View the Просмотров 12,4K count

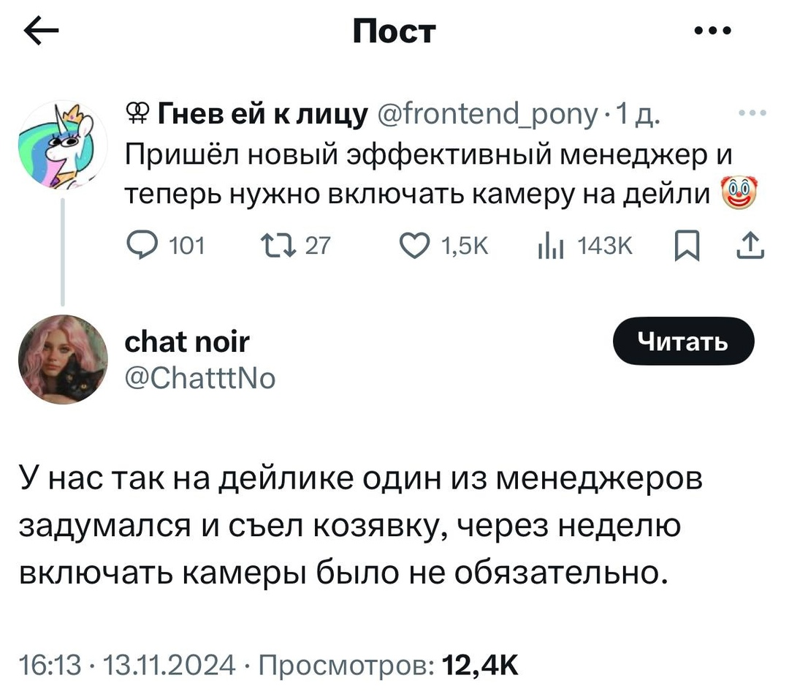pos(388,665)
